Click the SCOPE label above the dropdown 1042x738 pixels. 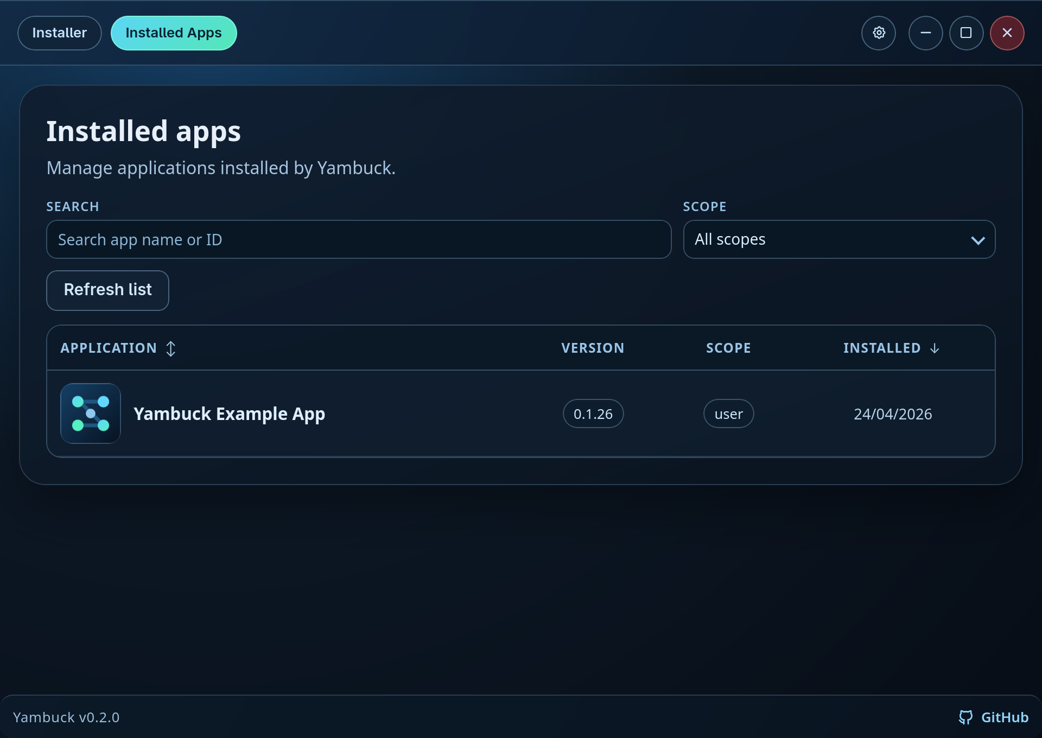click(704, 207)
